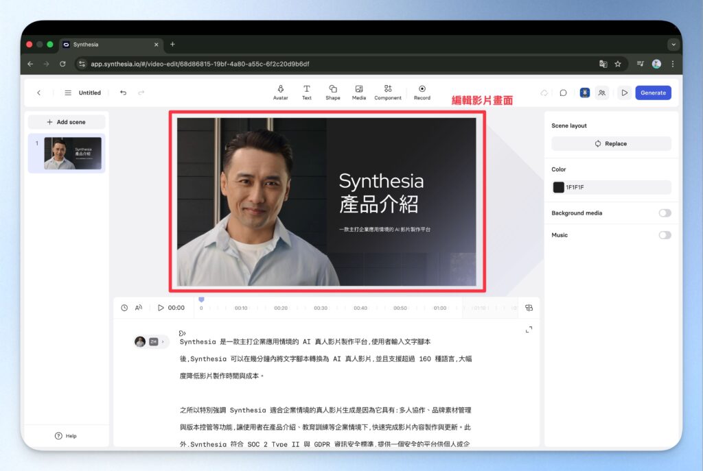Open the hamburger menu at top left

pyautogui.click(x=67, y=92)
